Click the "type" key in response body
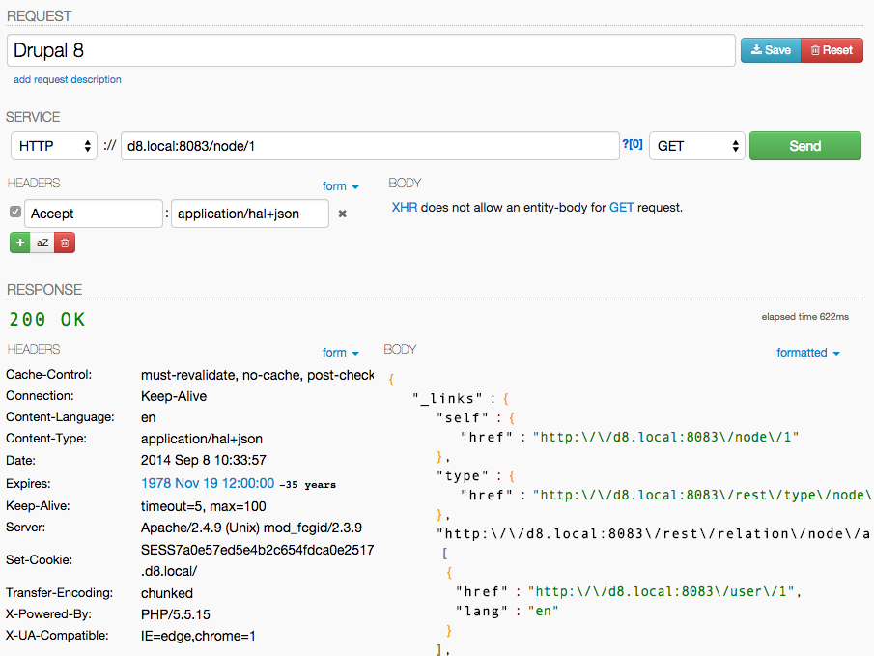The height and width of the screenshot is (656, 874). coord(463,476)
